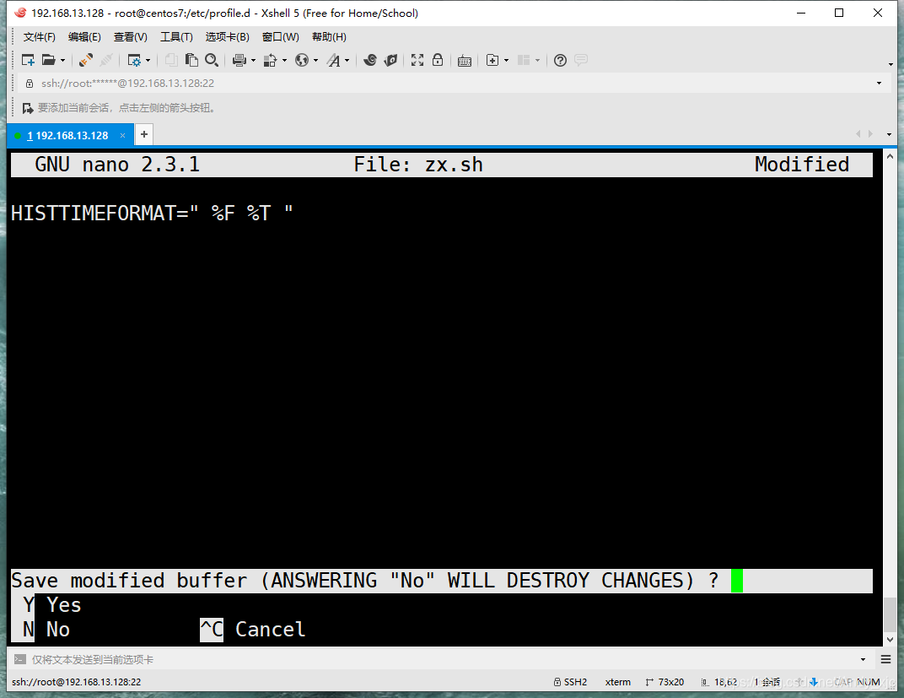Open the 帮助(H) menu
This screenshot has width=904, height=698.
pos(329,37)
